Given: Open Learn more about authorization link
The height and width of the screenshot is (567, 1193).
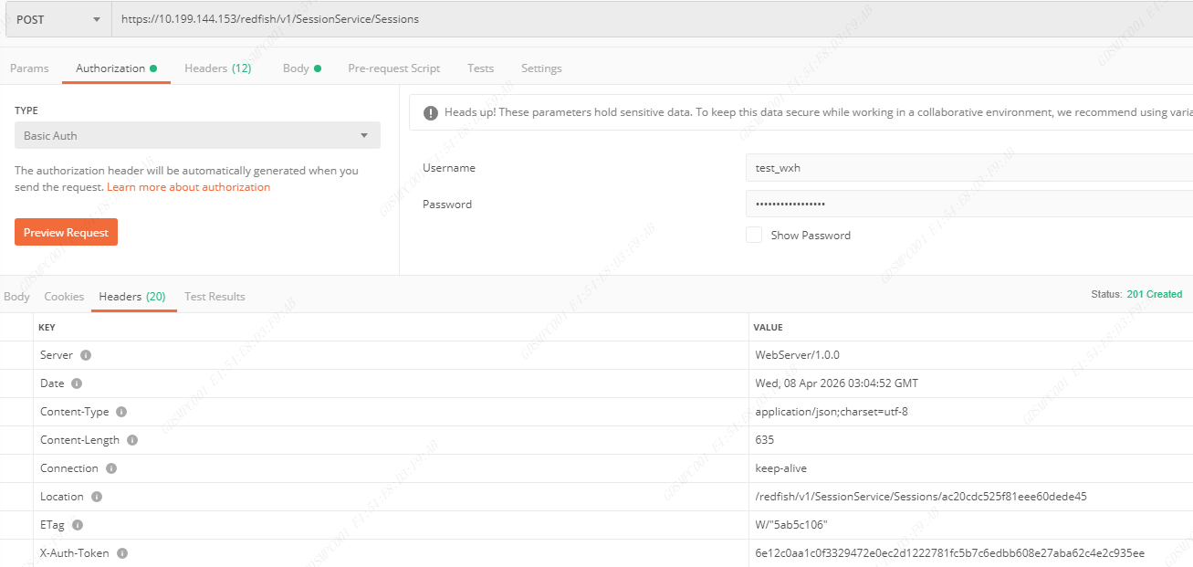Looking at the screenshot, I should click(x=188, y=187).
